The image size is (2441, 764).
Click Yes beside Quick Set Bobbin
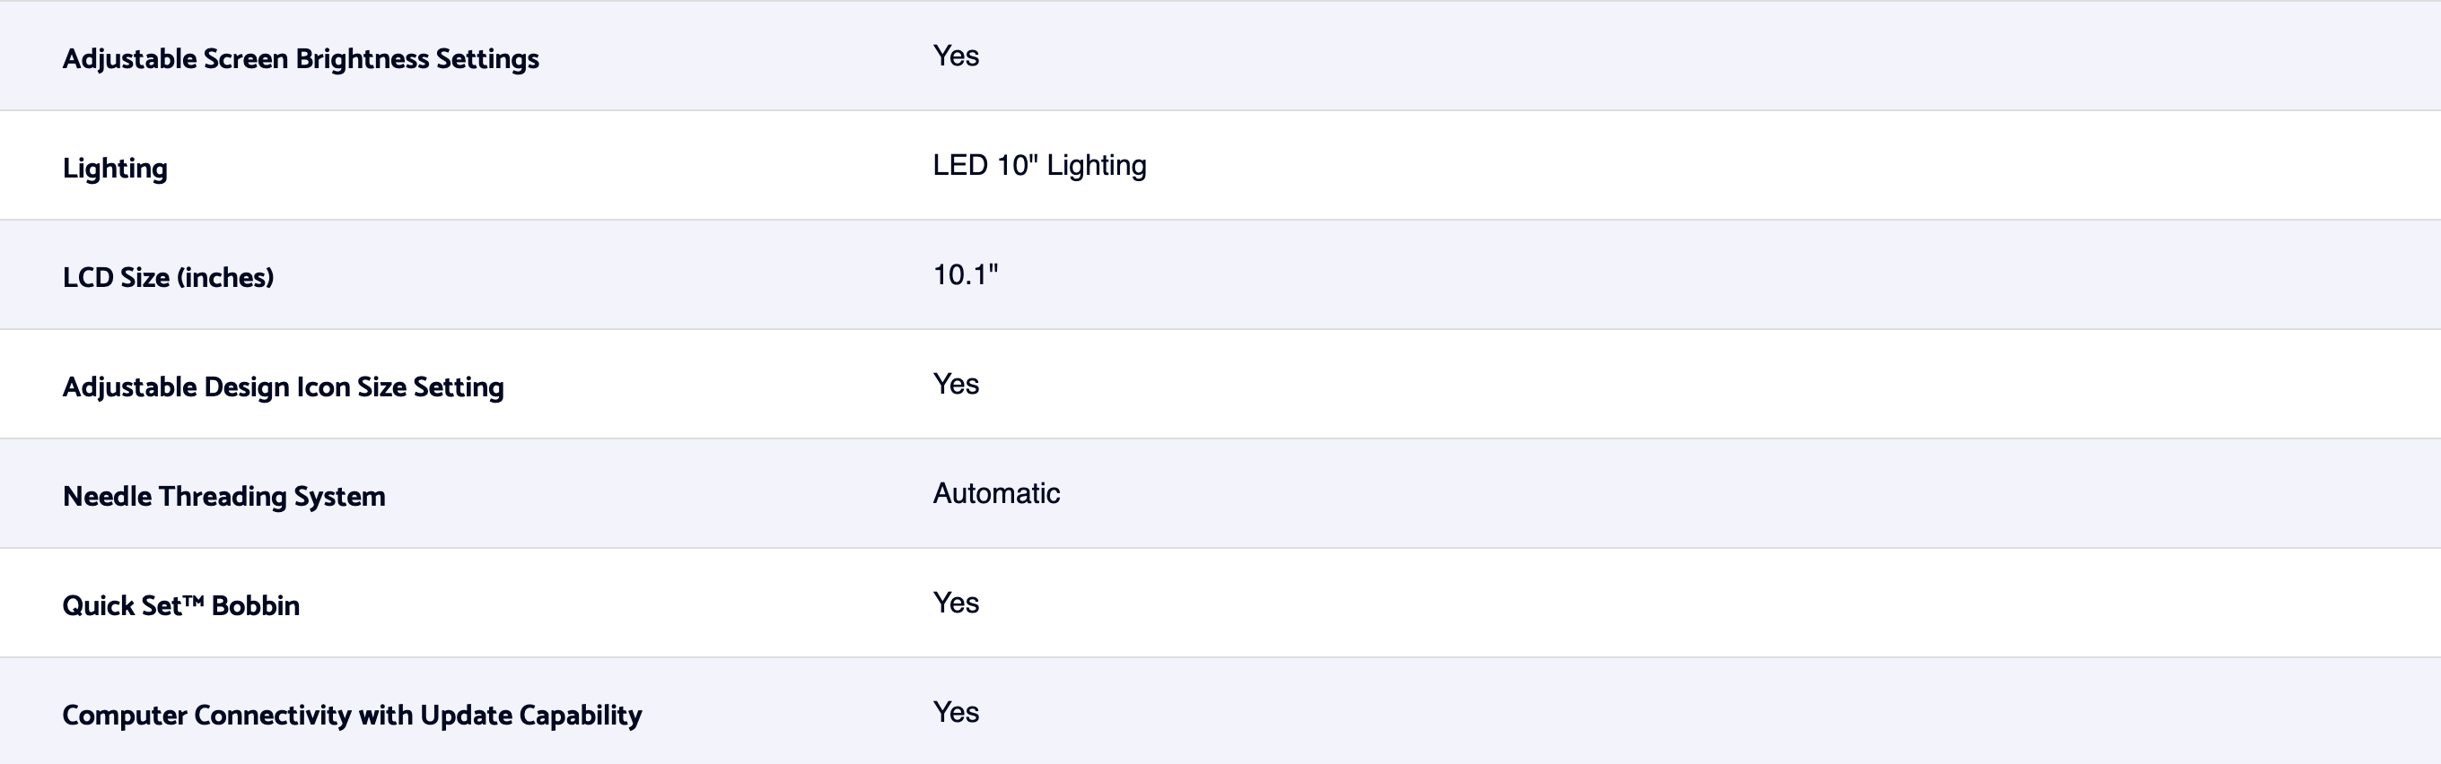pos(955,603)
